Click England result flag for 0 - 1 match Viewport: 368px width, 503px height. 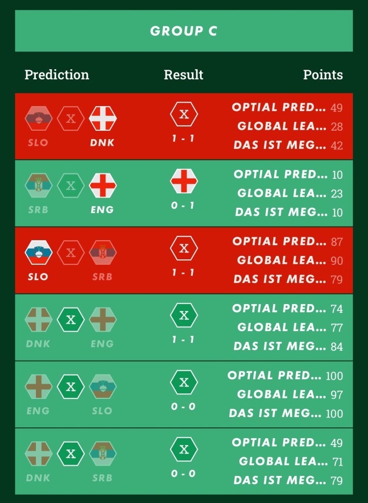[184, 181]
